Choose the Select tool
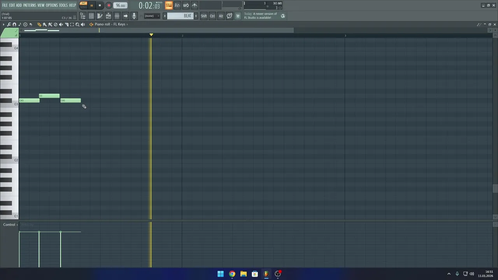 pos(72,24)
